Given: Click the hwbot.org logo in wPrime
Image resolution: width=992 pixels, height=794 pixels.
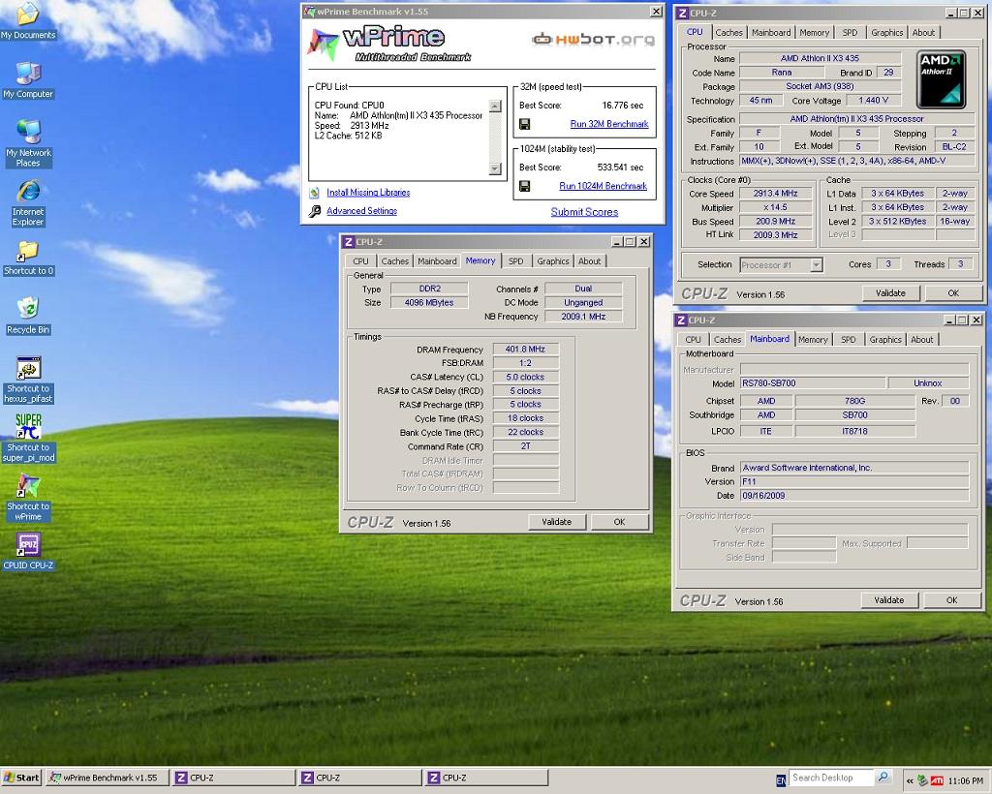Looking at the screenshot, I should pyautogui.click(x=593, y=39).
